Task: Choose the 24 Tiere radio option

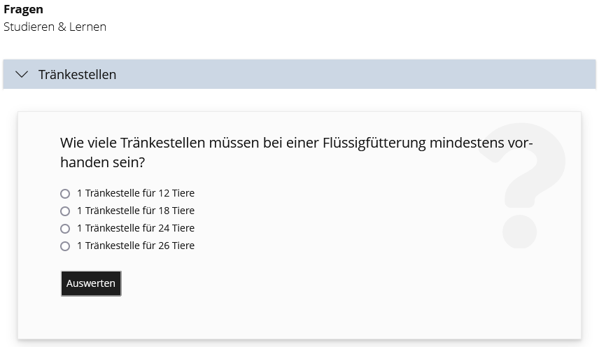Action: [65, 229]
